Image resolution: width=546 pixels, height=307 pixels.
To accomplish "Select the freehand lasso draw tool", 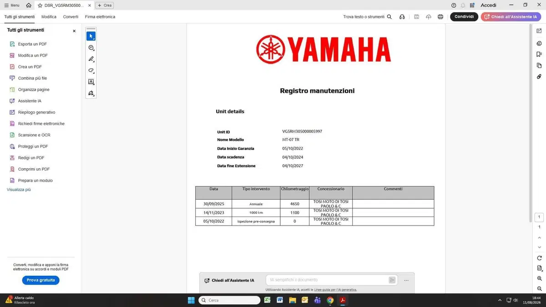I will pyautogui.click(x=91, y=70).
